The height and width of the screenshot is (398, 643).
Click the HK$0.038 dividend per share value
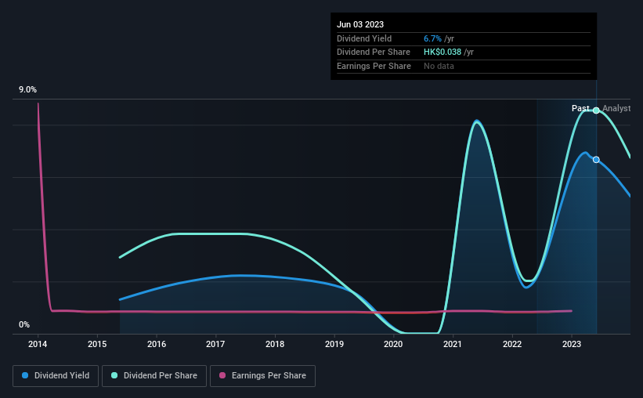coord(443,52)
